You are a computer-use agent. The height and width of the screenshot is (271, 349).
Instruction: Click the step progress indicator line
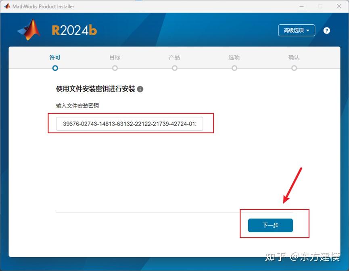(x=173, y=68)
